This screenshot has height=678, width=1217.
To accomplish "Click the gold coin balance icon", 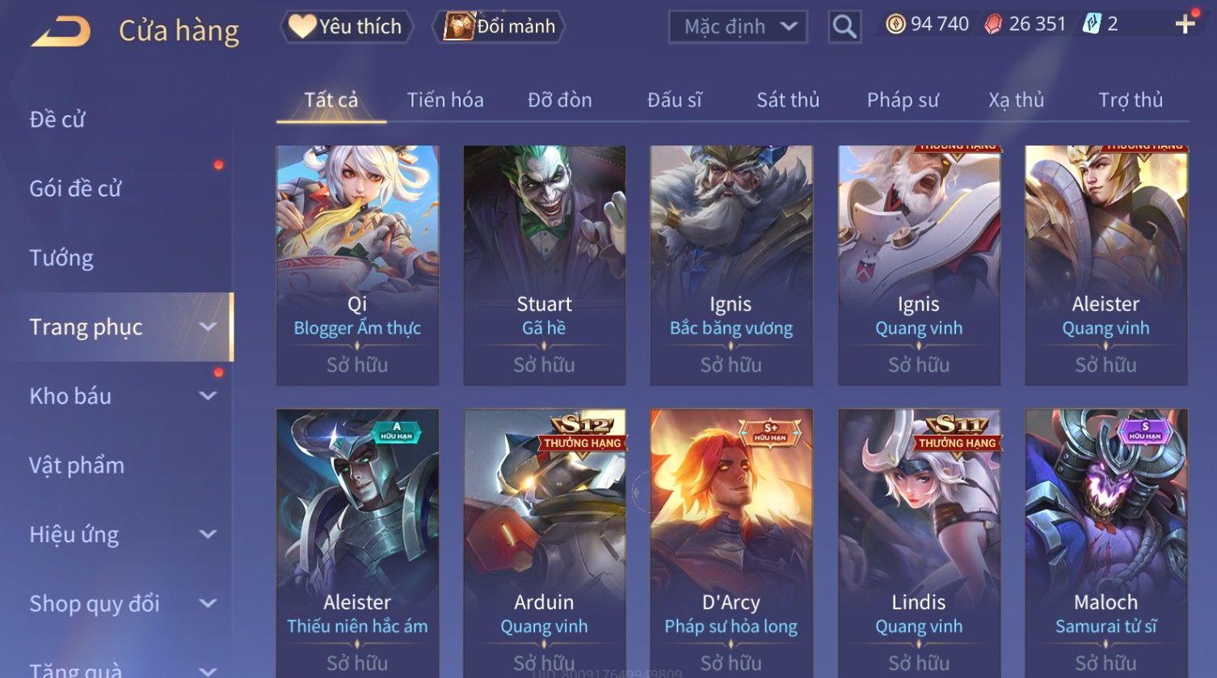I will [895, 24].
